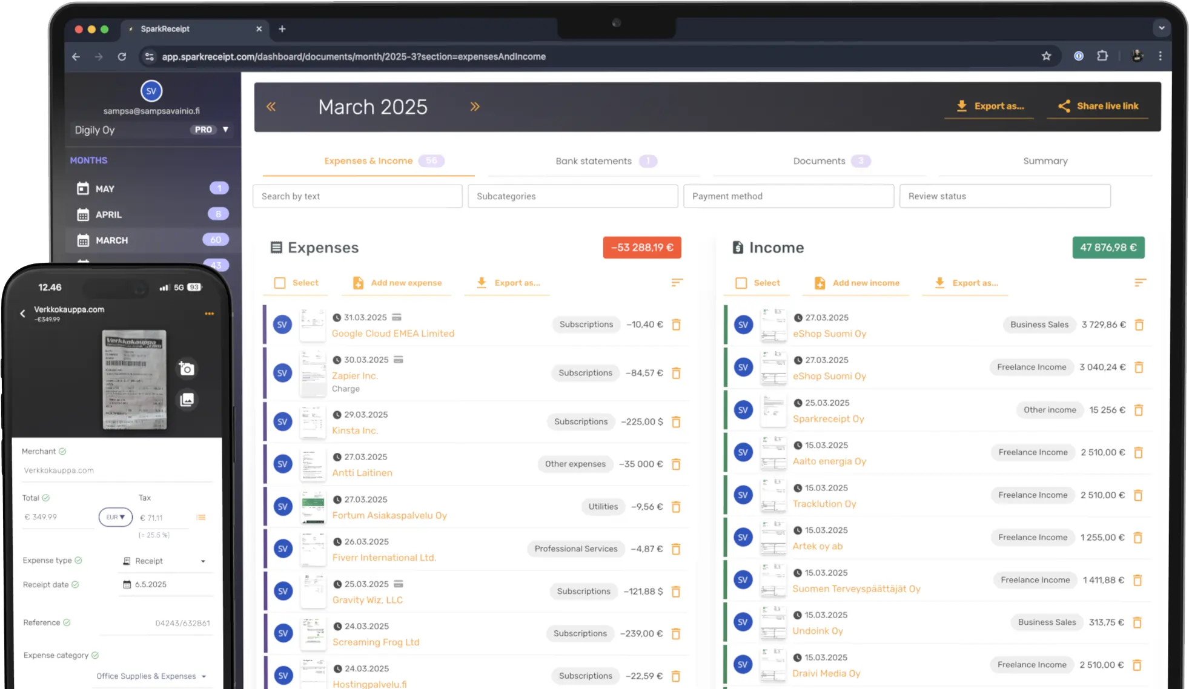Delete the Antti Laitinen expense
Viewport: 1189px width, 689px height.
[x=677, y=464]
